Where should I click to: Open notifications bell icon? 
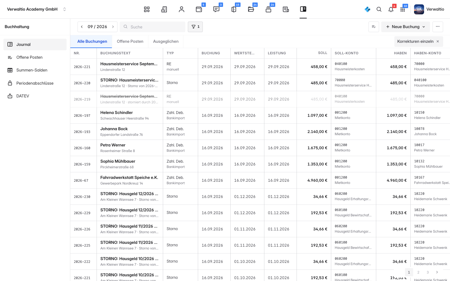click(x=391, y=9)
